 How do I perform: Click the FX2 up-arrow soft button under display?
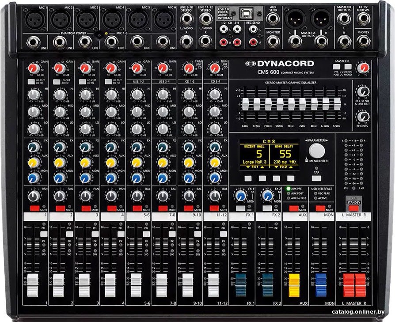point(291,178)
